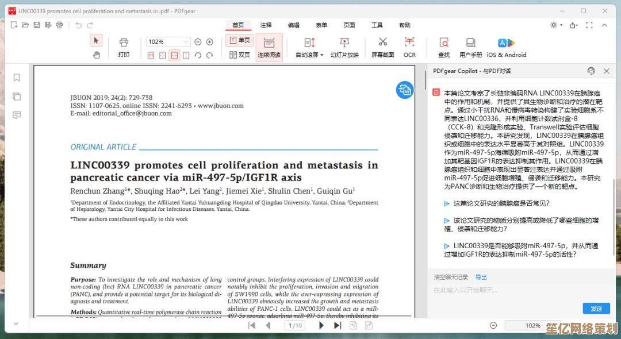Go to the last page
621x339 pixels.
tap(338, 325)
